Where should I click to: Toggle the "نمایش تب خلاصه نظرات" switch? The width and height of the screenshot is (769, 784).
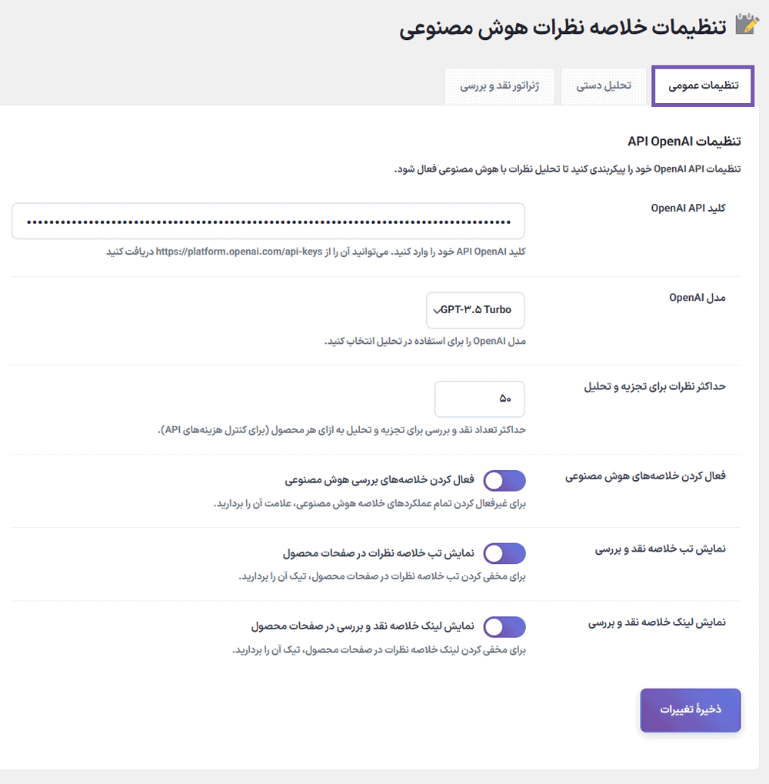pyautogui.click(x=504, y=553)
